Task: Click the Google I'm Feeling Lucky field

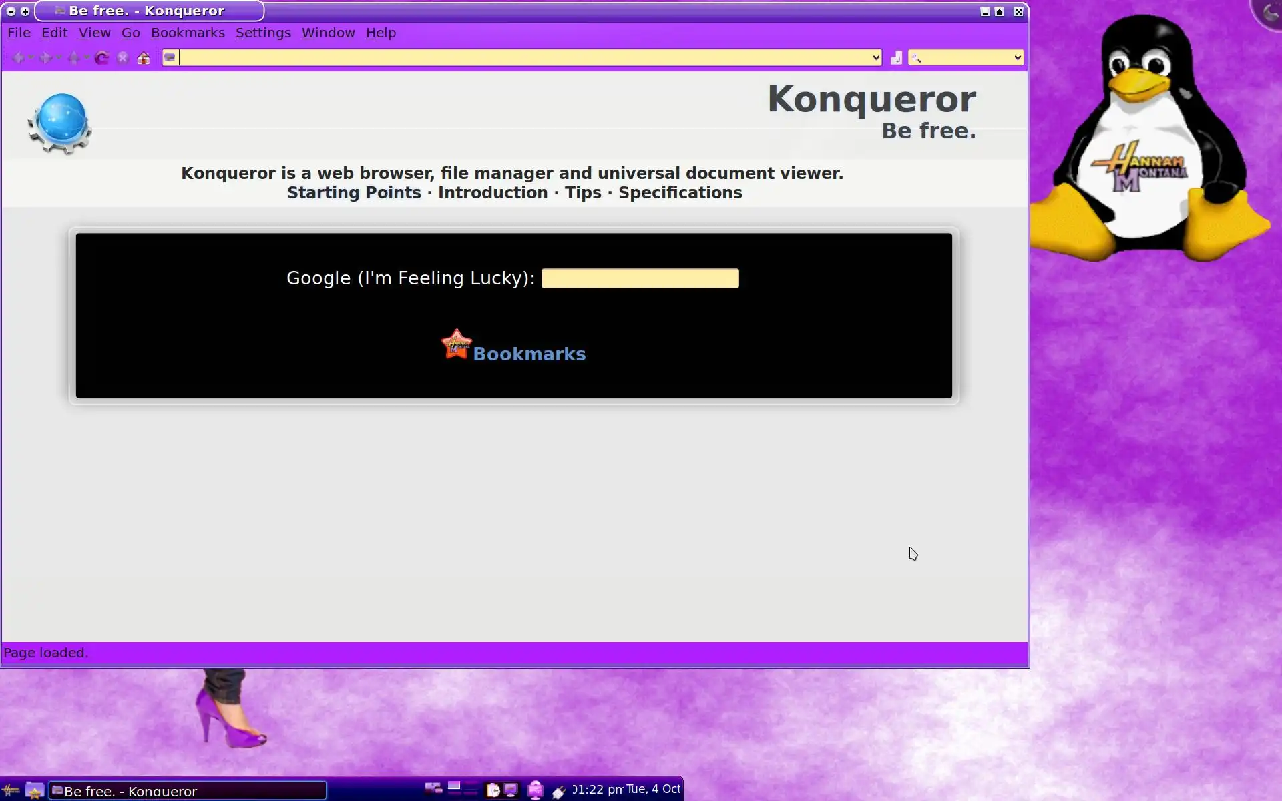Action: pos(640,278)
